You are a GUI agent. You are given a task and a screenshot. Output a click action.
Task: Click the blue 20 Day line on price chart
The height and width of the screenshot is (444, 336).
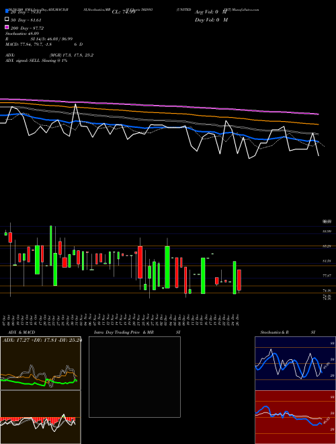(x=159, y=127)
